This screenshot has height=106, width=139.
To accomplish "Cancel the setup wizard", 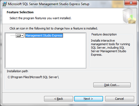I will pos(120,99).
